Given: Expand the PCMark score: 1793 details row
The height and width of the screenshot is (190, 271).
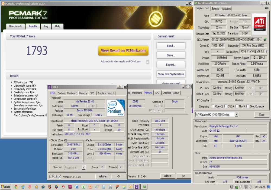Looking at the screenshot, I should (x=12, y=82).
